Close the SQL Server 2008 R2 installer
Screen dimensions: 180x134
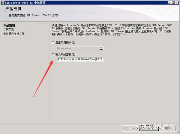pyautogui.click(x=177, y=2)
